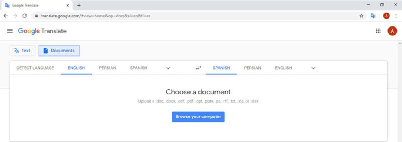The height and width of the screenshot is (142, 402).
Task: Bookmark this page with the star
Action: click(x=361, y=16)
